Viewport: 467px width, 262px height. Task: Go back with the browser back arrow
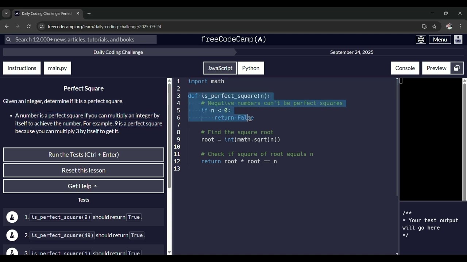(7, 27)
